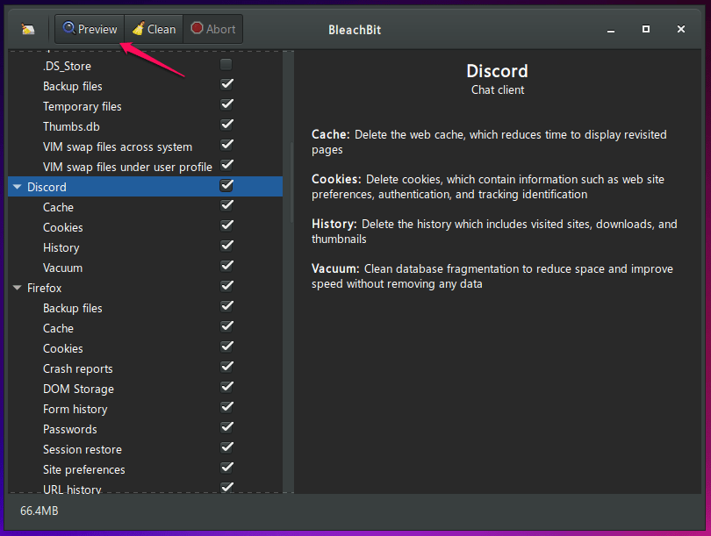Click the bold Vacuum: description label

(x=335, y=268)
